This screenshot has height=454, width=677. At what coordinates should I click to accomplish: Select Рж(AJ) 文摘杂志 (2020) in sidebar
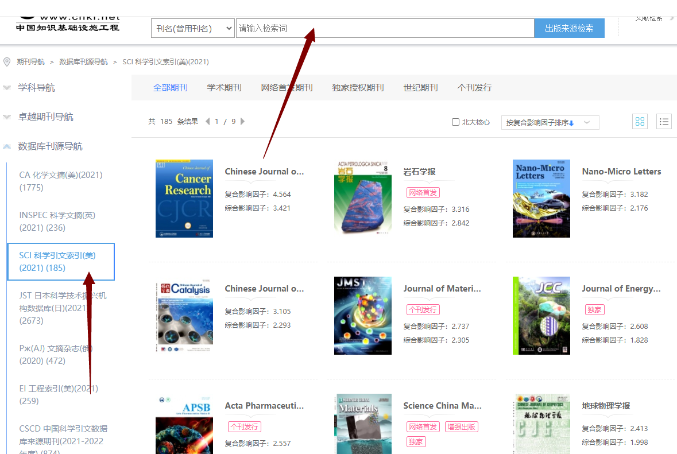coord(56,354)
